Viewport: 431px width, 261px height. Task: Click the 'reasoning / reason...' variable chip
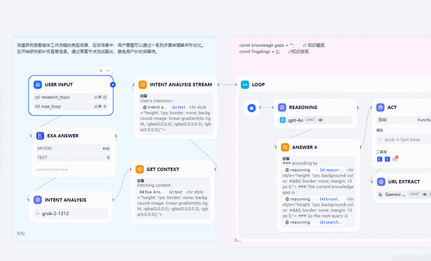(x=314, y=170)
